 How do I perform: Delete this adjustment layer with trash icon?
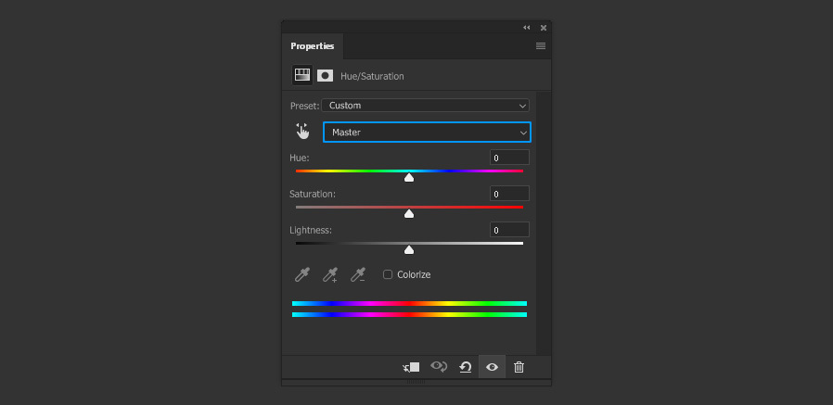click(519, 367)
